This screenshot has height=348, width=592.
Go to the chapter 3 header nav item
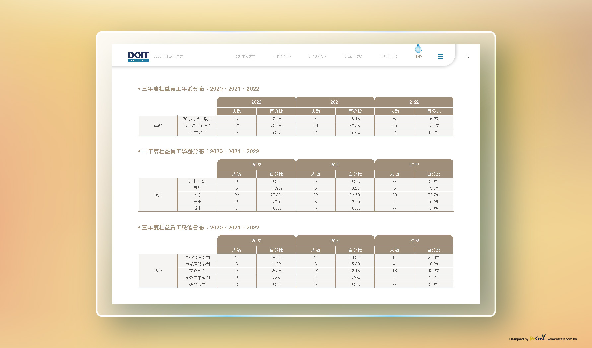tap(353, 56)
